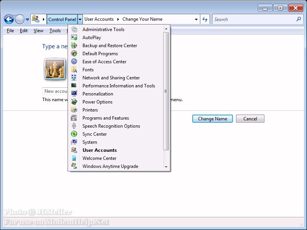
Task: Click the System computer icon
Action: tap(74, 142)
